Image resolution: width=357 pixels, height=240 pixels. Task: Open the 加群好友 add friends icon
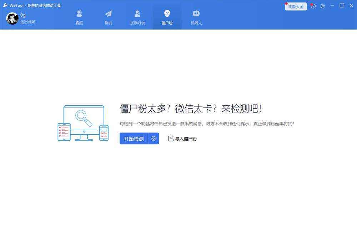click(137, 14)
